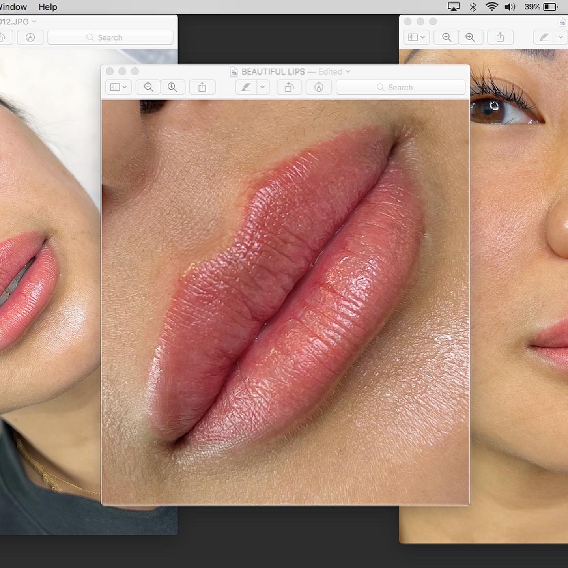Open the Help menu
This screenshot has height=568, width=568.
(48, 7)
